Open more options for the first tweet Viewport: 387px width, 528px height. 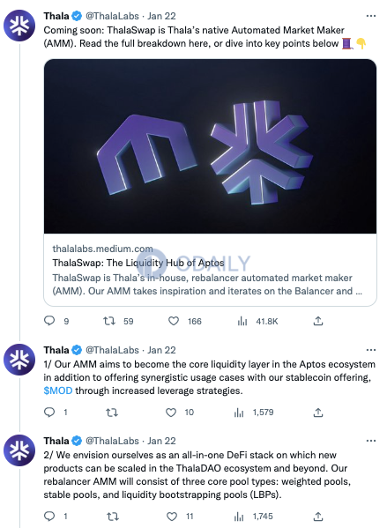point(371,16)
